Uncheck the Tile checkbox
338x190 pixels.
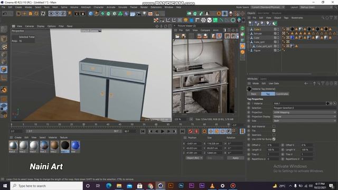click(x=274, y=131)
